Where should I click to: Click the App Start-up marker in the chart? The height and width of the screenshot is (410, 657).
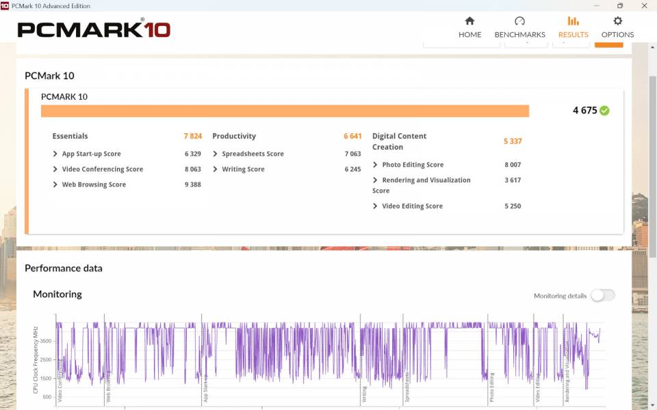point(205,388)
